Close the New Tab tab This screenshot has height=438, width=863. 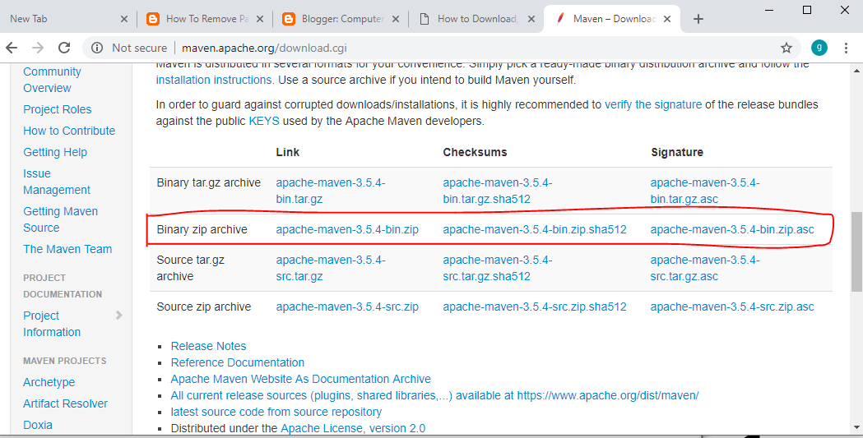point(124,19)
